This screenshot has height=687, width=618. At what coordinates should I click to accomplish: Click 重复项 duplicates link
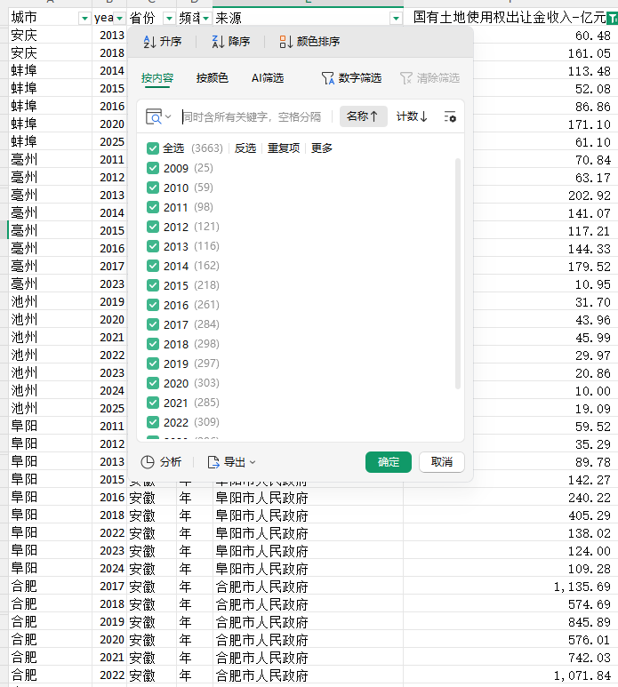coord(284,148)
